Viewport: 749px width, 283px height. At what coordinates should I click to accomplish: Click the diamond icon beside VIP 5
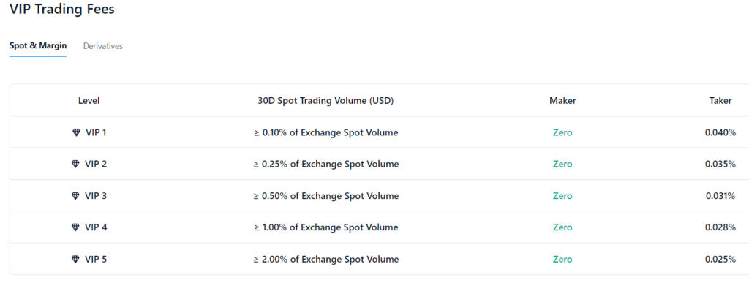75,259
